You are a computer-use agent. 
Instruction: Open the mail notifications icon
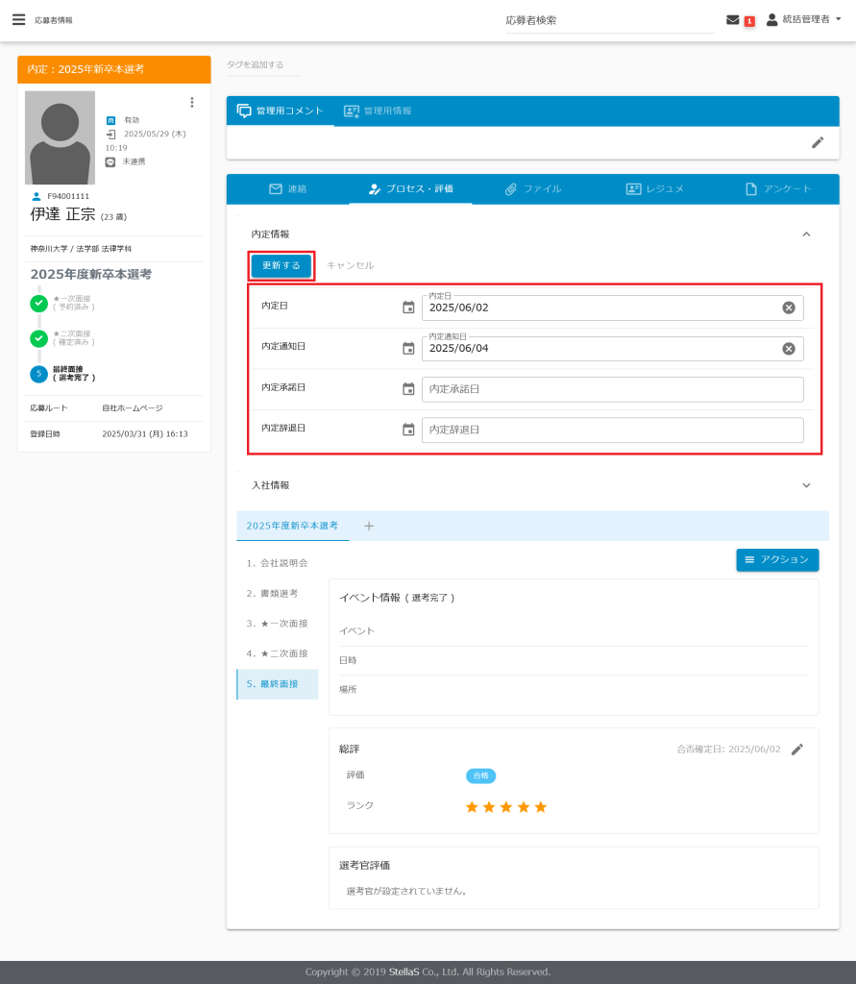coord(733,19)
